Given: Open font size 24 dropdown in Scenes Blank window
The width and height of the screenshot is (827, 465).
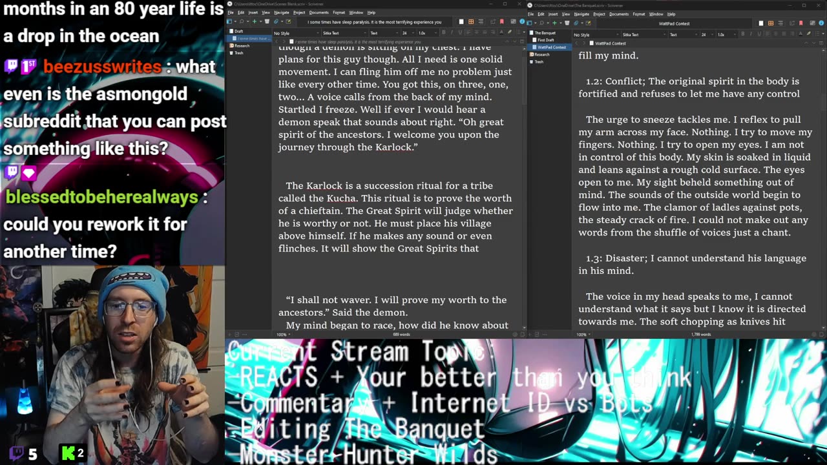Looking at the screenshot, I should pyautogui.click(x=408, y=33).
